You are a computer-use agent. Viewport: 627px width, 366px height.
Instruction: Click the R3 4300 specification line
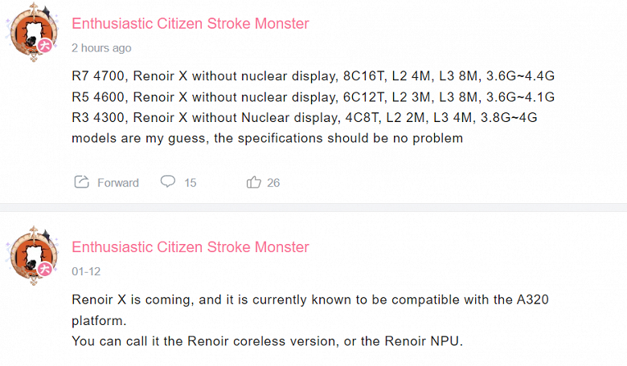[x=305, y=117]
